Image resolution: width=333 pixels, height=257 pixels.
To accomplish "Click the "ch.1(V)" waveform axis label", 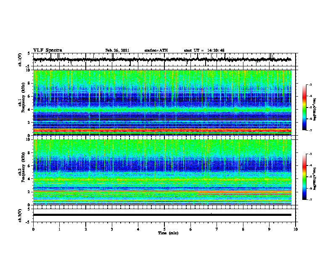I will tap(20, 60).
